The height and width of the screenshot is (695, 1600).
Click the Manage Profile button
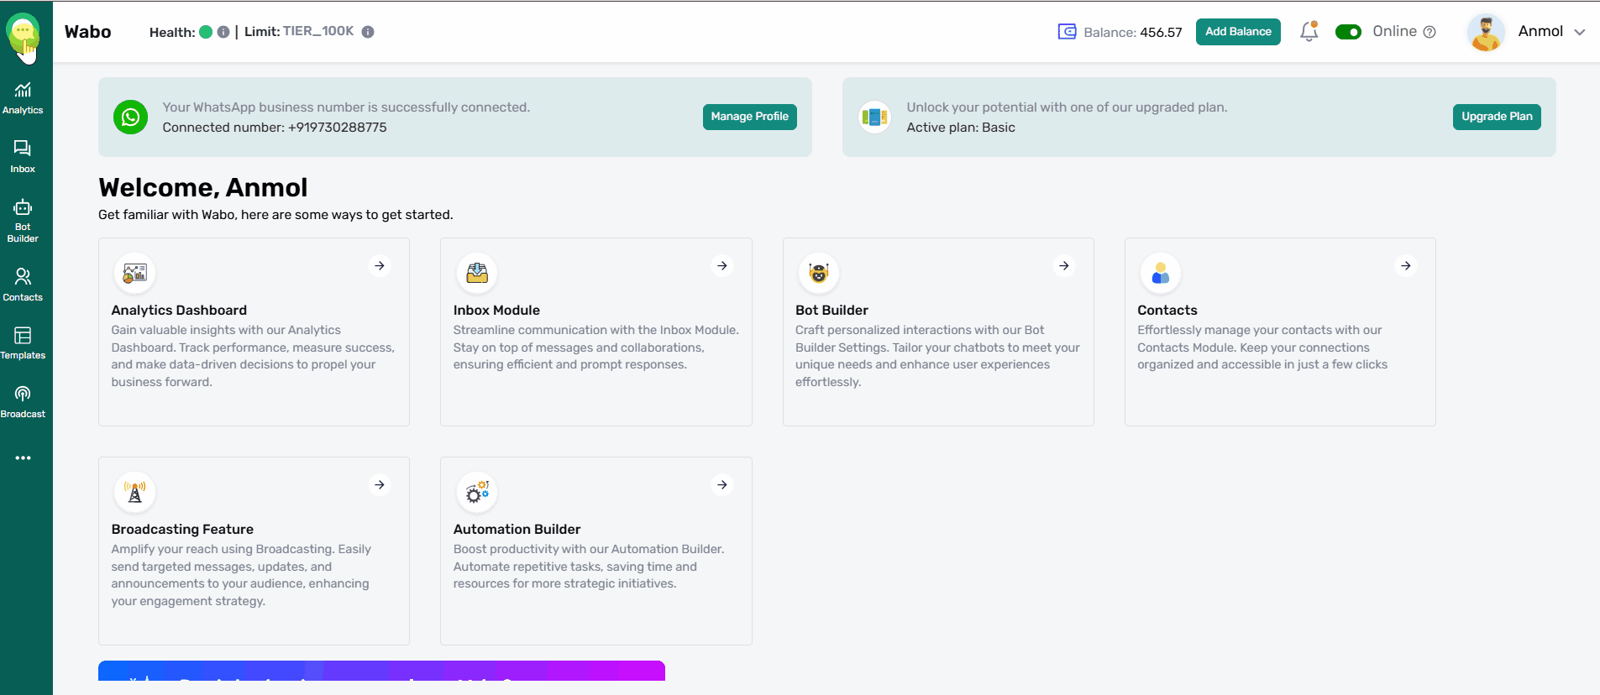tap(749, 117)
